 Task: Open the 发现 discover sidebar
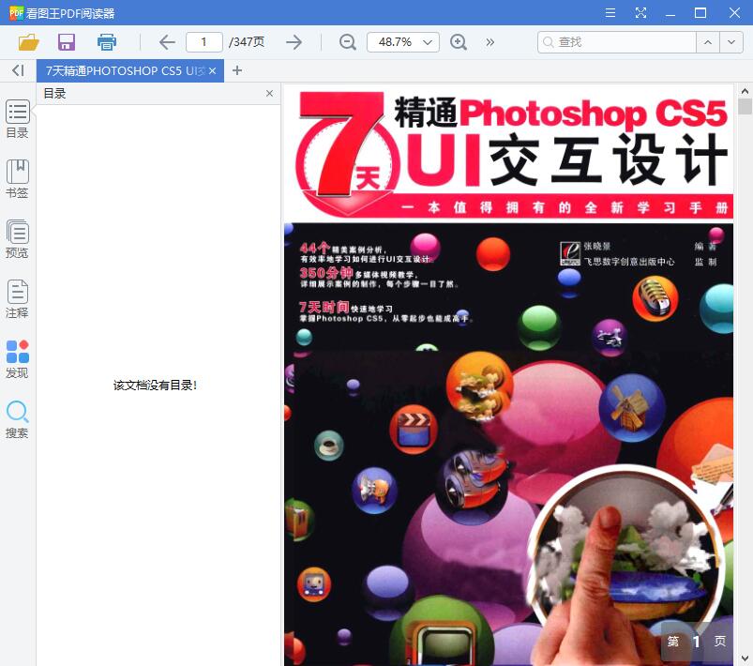18,359
